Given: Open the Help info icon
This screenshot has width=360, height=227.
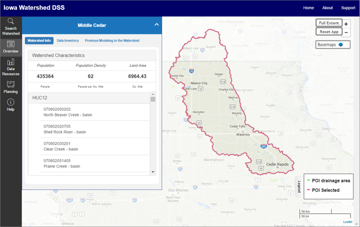Looking at the screenshot, I should [x=11, y=102].
